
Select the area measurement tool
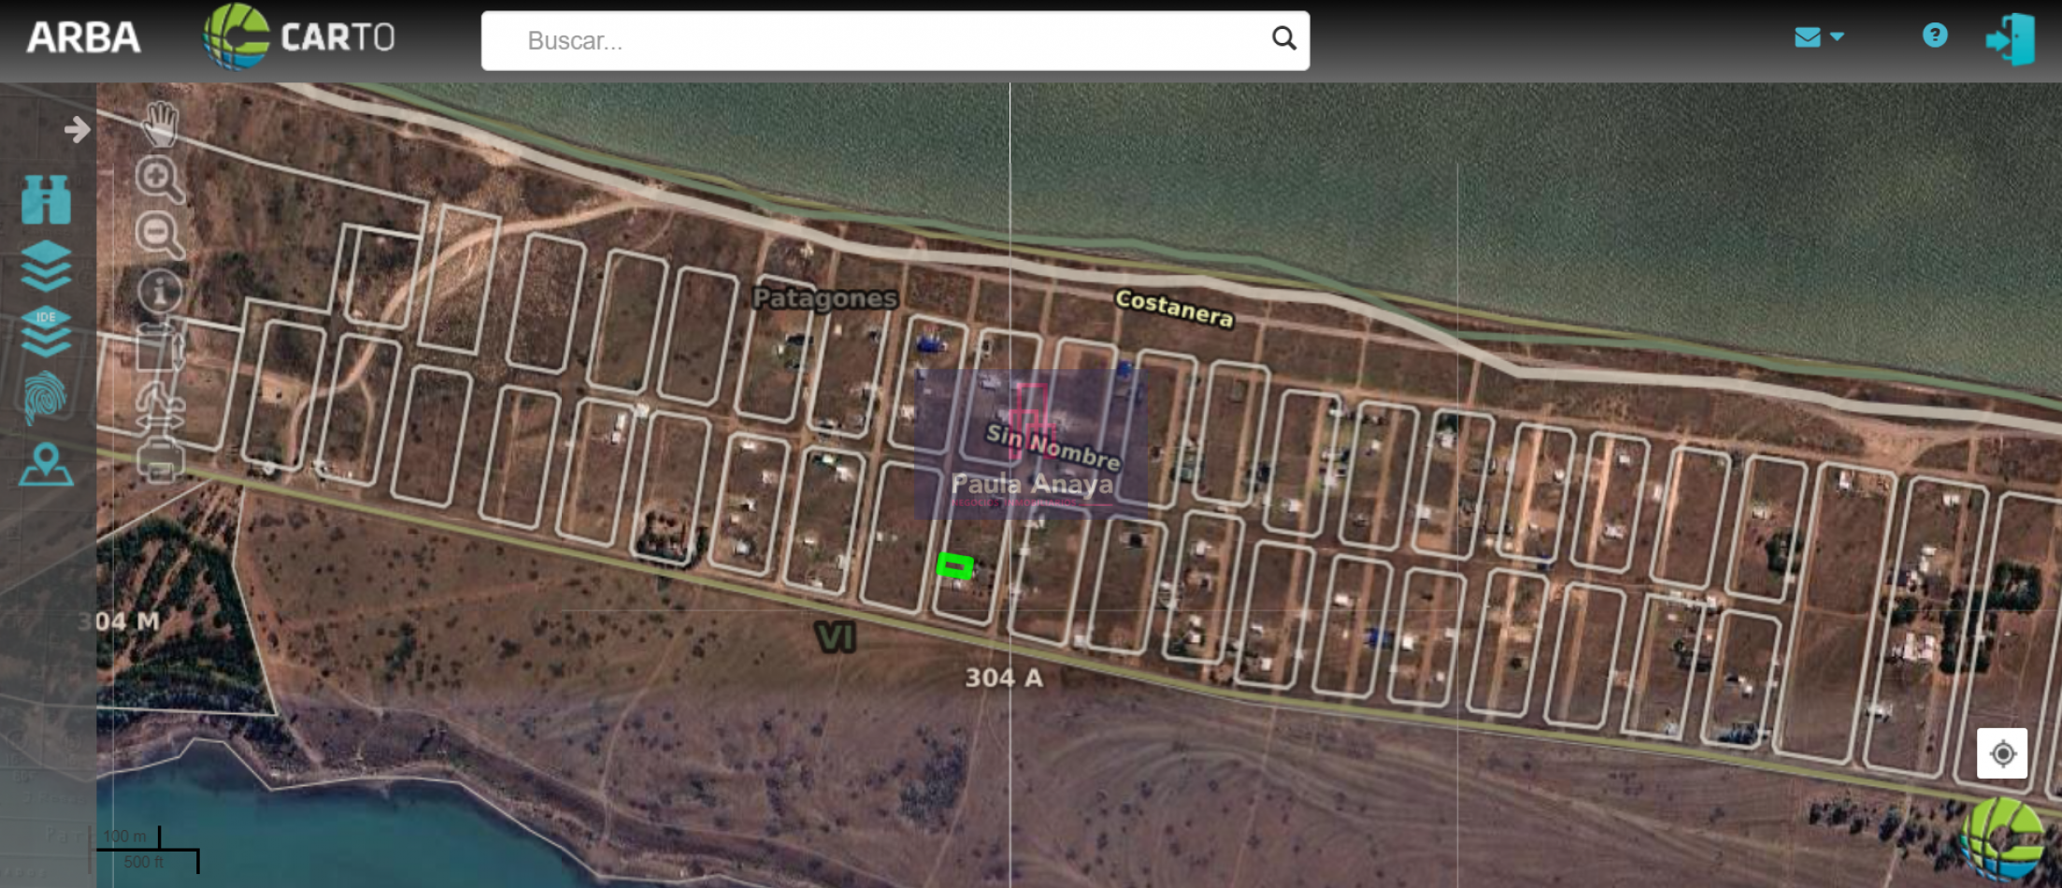(x=160, y=349)
